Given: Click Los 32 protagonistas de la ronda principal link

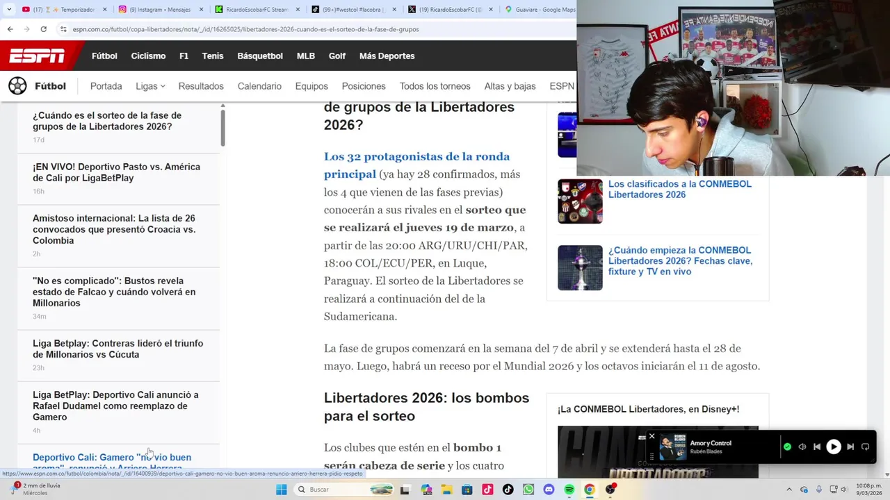Looking at the screenshot, I should tap(416, 165).
